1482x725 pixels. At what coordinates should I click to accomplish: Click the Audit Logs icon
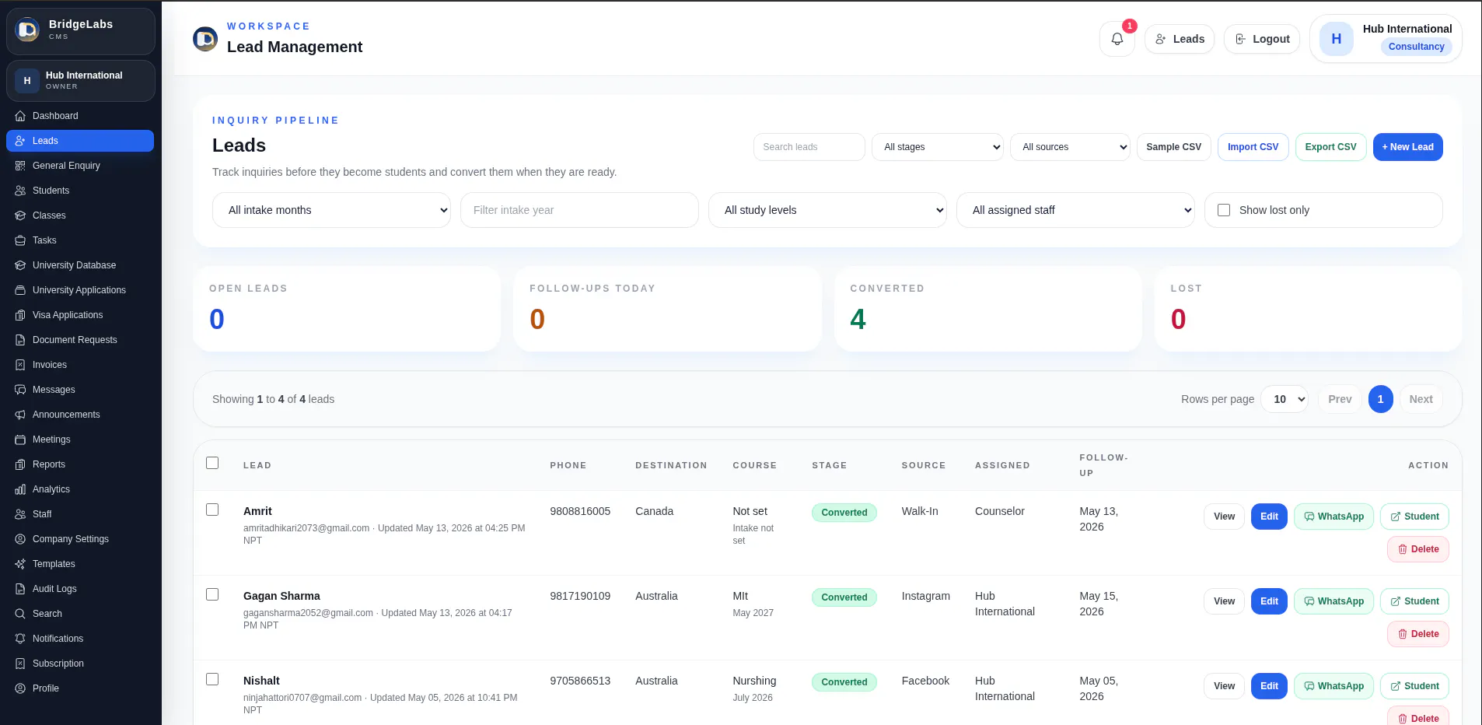pos(20,589)
